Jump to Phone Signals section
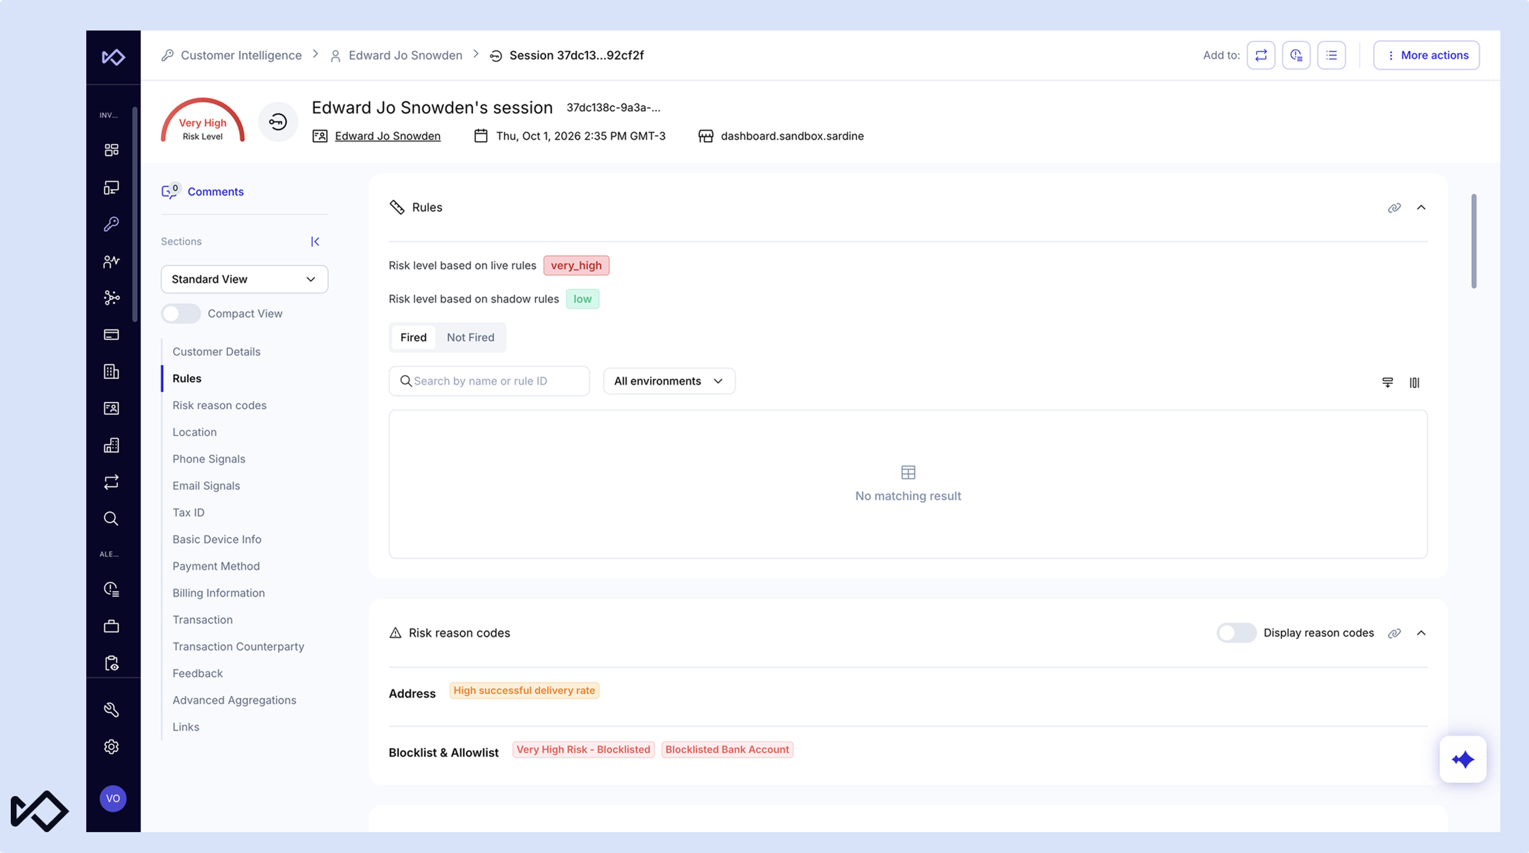 [x=209, y=459]
